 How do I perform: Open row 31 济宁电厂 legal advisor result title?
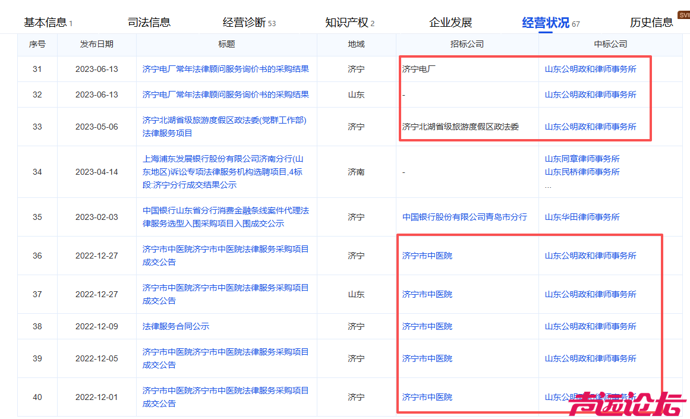pyautogui.click(x=226, y=69)
